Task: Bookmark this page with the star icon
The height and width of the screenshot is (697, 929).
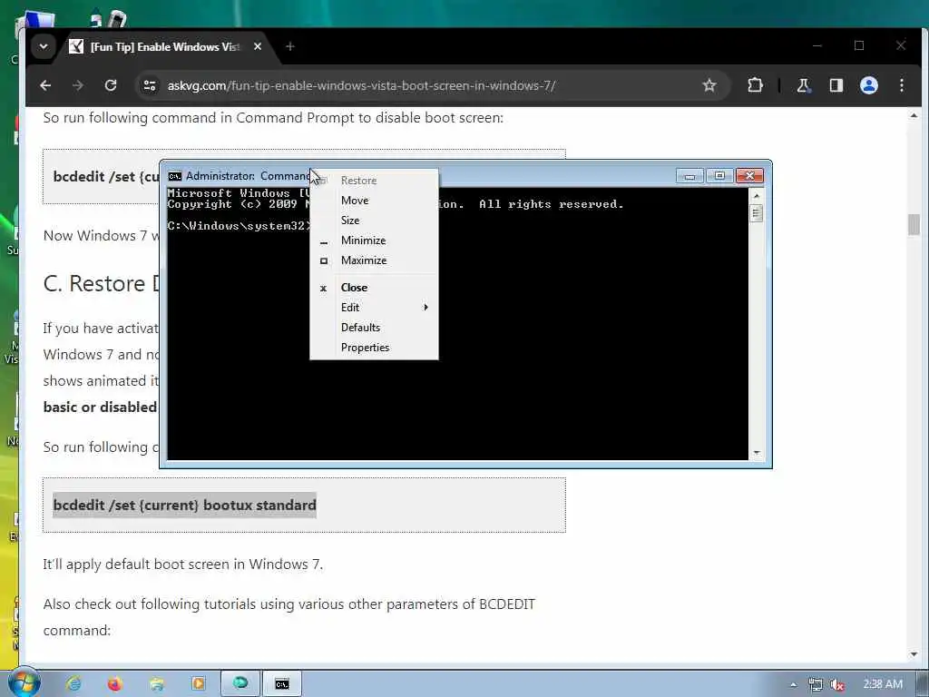Action: click(x=709, y=85)
